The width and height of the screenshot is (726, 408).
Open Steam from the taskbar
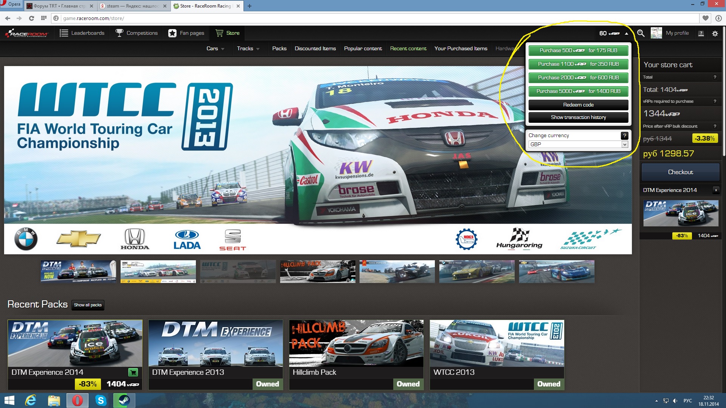click(x=124, y=400)
